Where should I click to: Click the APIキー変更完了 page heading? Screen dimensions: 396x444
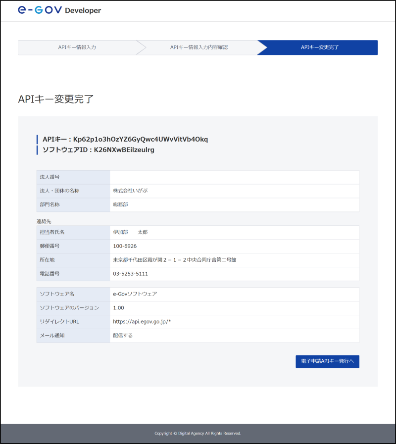pyautogui.click(x=56, y=99)
